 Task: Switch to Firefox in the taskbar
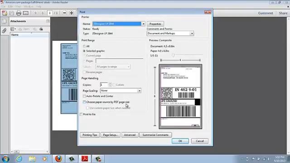pos(58,159)
